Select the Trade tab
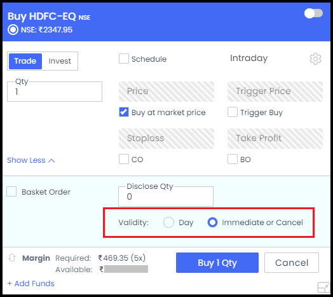This screenshot has height=297, width=333. (25, 61)
